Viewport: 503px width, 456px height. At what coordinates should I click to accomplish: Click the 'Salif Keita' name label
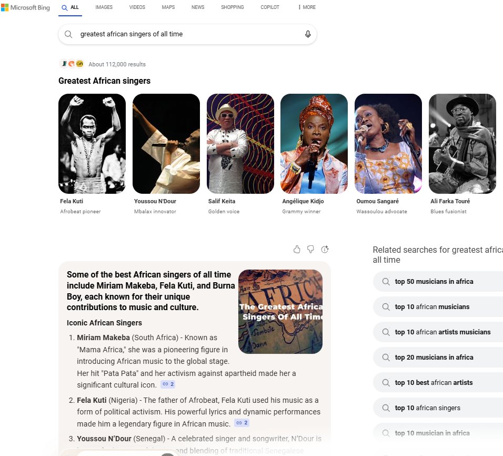pos(222,201)
